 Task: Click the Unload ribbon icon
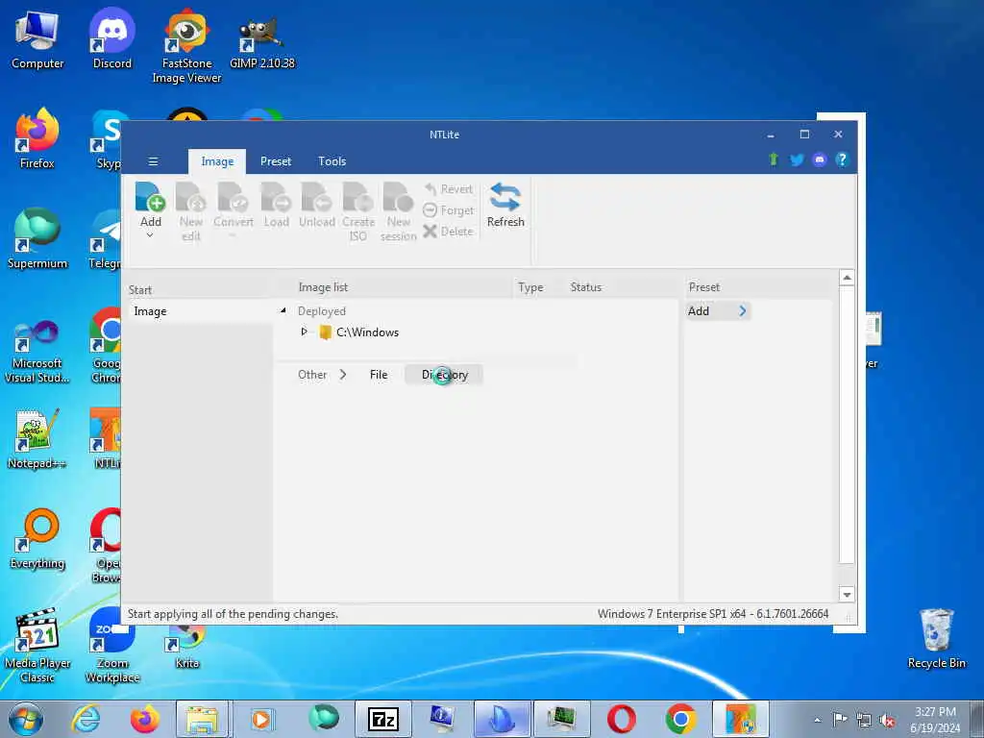click(317, 205)
